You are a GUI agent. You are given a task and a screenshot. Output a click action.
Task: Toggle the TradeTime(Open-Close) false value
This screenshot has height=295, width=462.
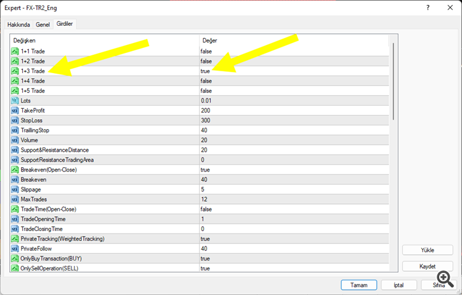[x=206, y=209]
